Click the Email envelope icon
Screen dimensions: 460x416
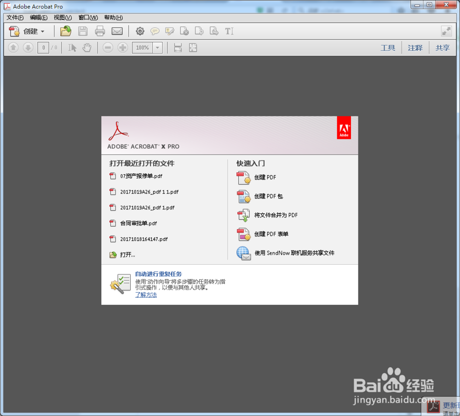pyautogui.click(x=117, y=31)
